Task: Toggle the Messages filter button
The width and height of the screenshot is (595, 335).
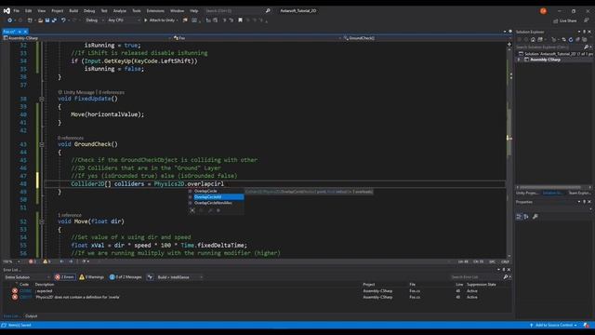Action: coord(126,277)
